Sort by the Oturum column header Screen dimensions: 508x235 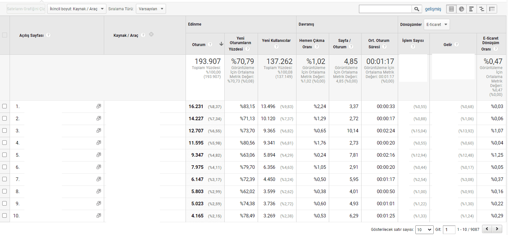[199, 45]
